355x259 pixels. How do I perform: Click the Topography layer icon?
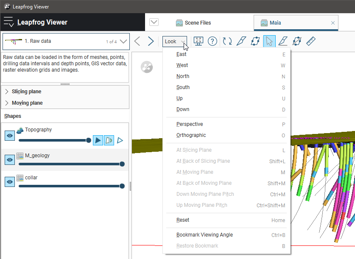click(x=20, y=130)
